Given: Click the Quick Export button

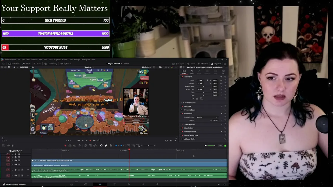Looking at the screenshot, I should click(178, 64).
